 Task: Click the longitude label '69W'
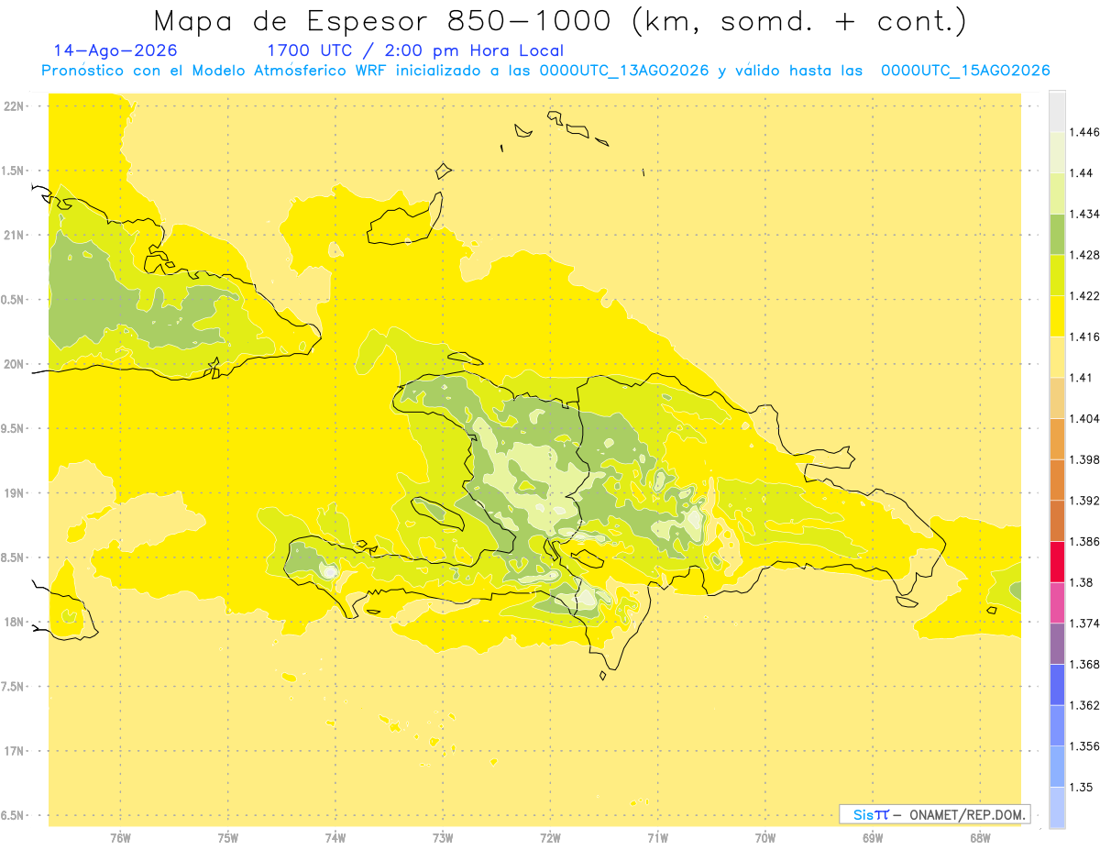(x=873, y=838)
